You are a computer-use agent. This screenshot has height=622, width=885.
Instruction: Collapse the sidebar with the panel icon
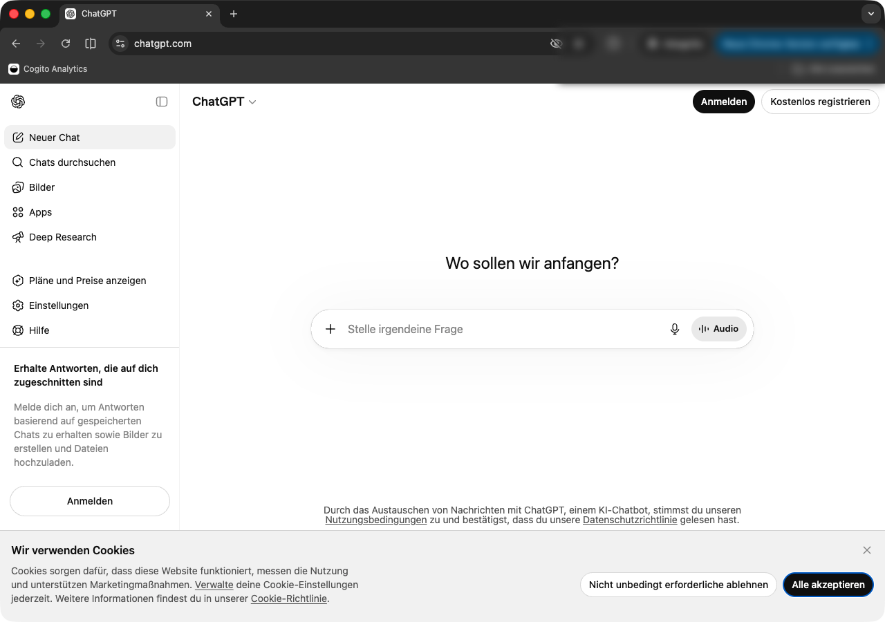[162, 102]
